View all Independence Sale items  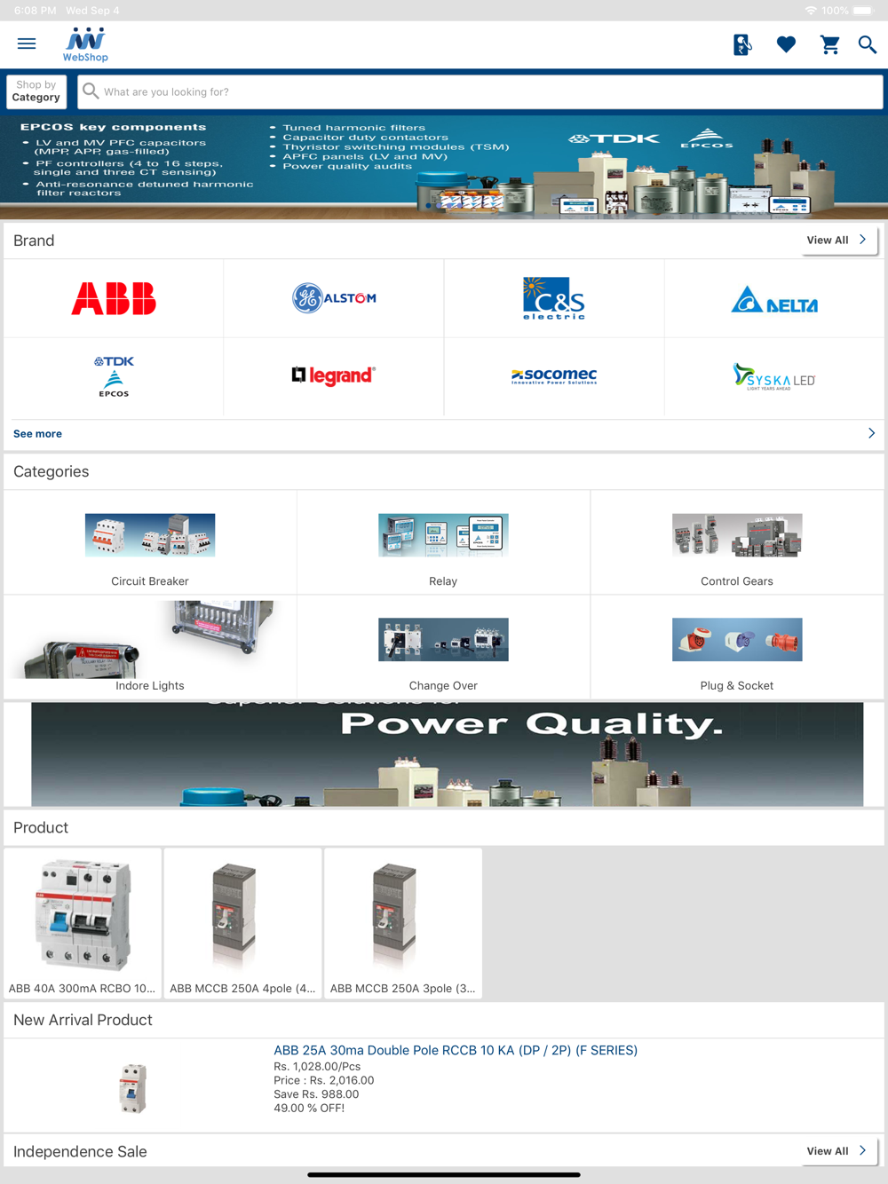click(839, 1151)
